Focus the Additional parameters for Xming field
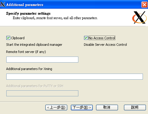The image size is (148, 114). (74, 77)
